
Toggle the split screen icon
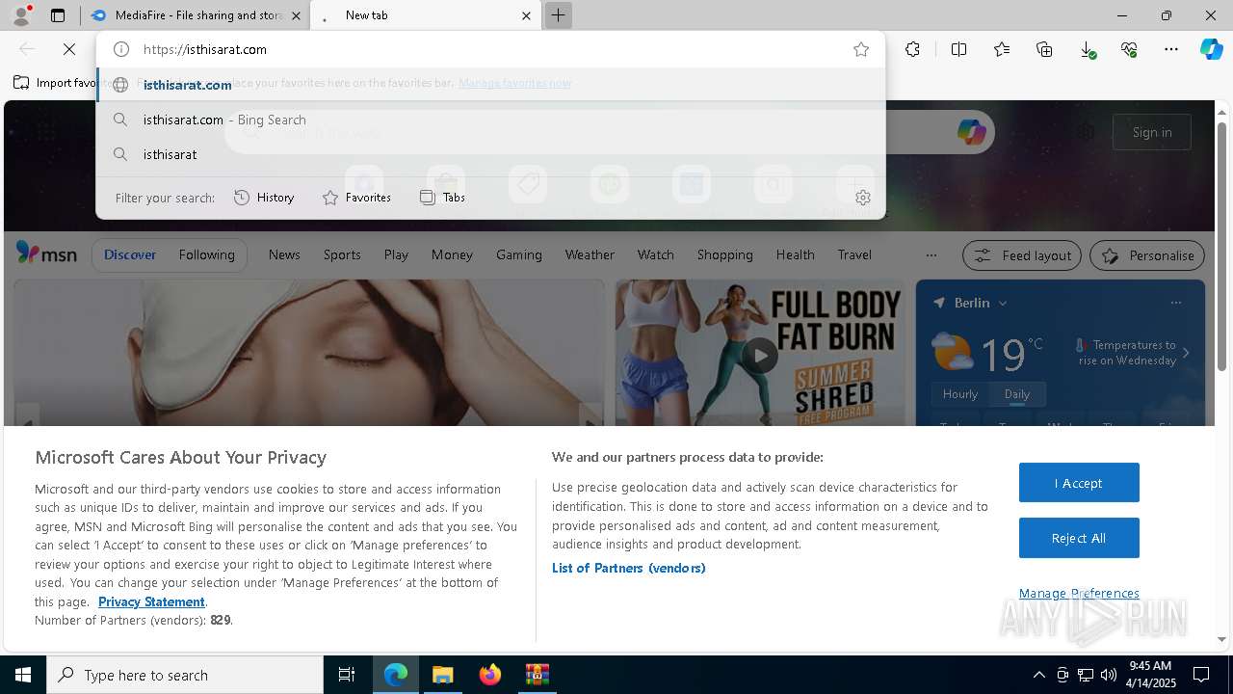pyautogui.click(x=958, y=49)
